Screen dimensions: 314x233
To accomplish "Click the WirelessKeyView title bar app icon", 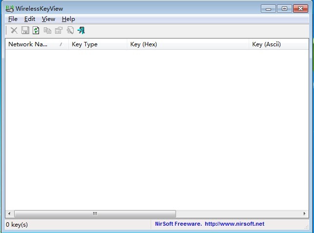I will (9, 8).
